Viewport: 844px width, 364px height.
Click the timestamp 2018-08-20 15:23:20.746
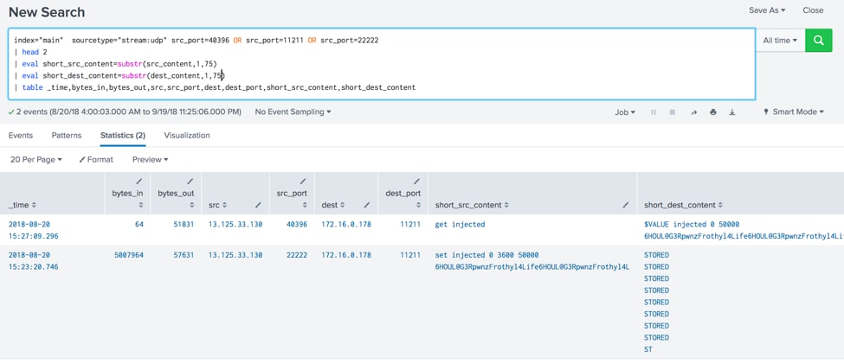coord(34,261)
